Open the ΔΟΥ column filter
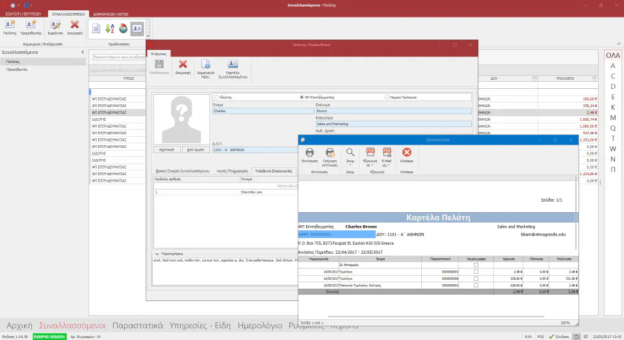Viewport: 624px width, 340px height. [x=534, y=79]
